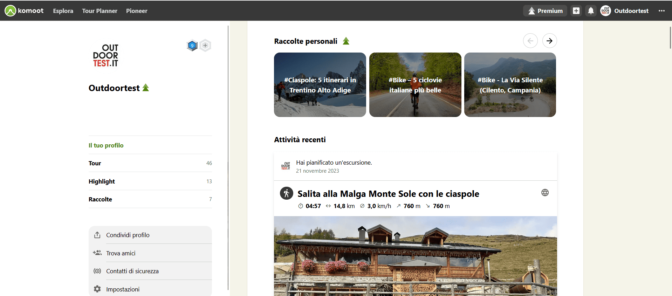Click Tour count 46
The height and width of the screenshot is (296, 672).
209,163
